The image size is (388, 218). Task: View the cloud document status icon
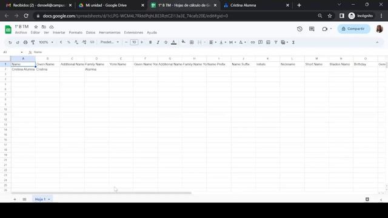click(x=52, y=27)
